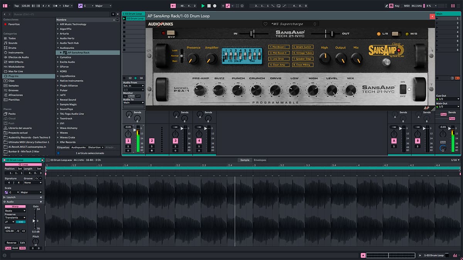Open the Beats warp mode dropdown

click(15, 211)
